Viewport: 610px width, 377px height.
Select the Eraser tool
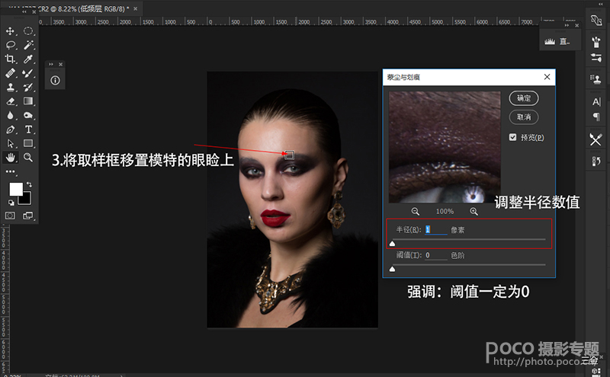tap(11, 101)
